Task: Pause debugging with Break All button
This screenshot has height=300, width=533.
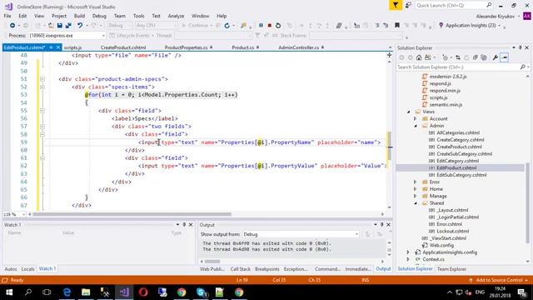Action: [261, 25]
